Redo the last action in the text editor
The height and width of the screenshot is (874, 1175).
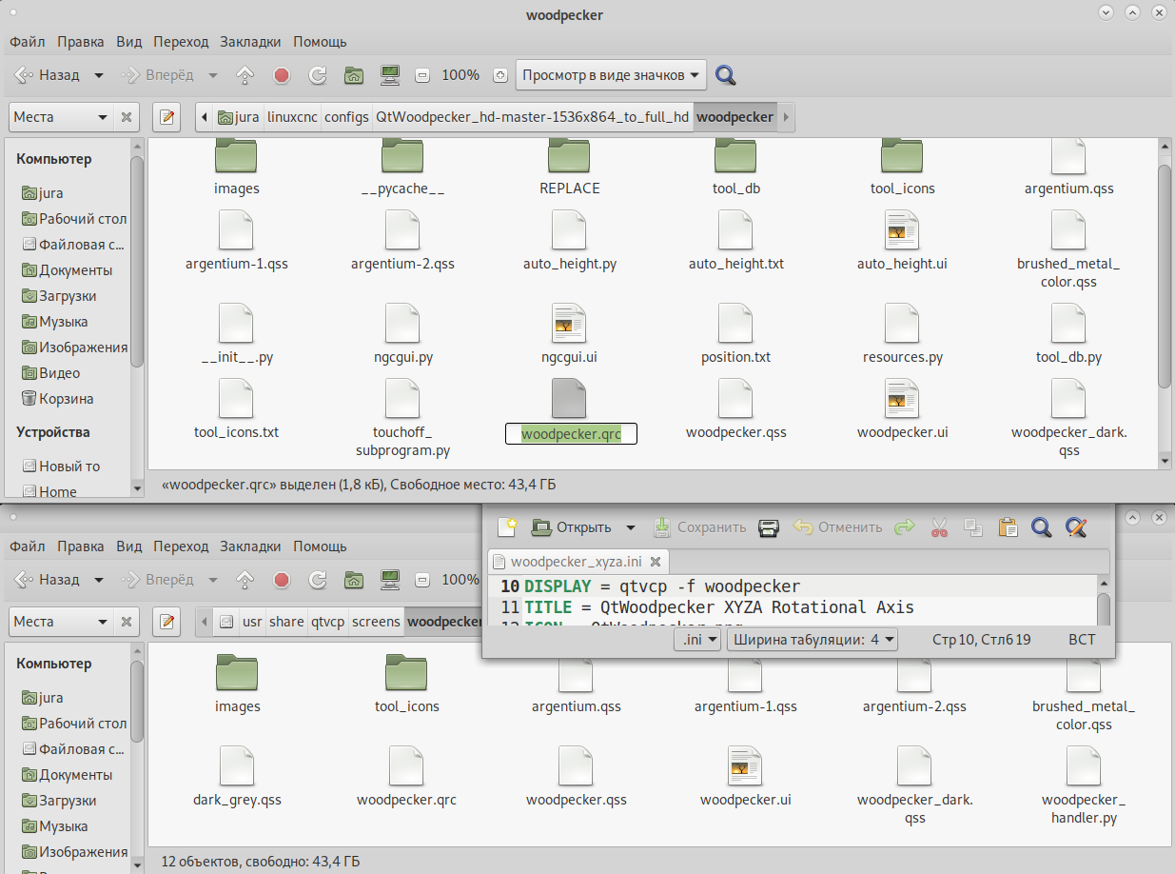904,526
